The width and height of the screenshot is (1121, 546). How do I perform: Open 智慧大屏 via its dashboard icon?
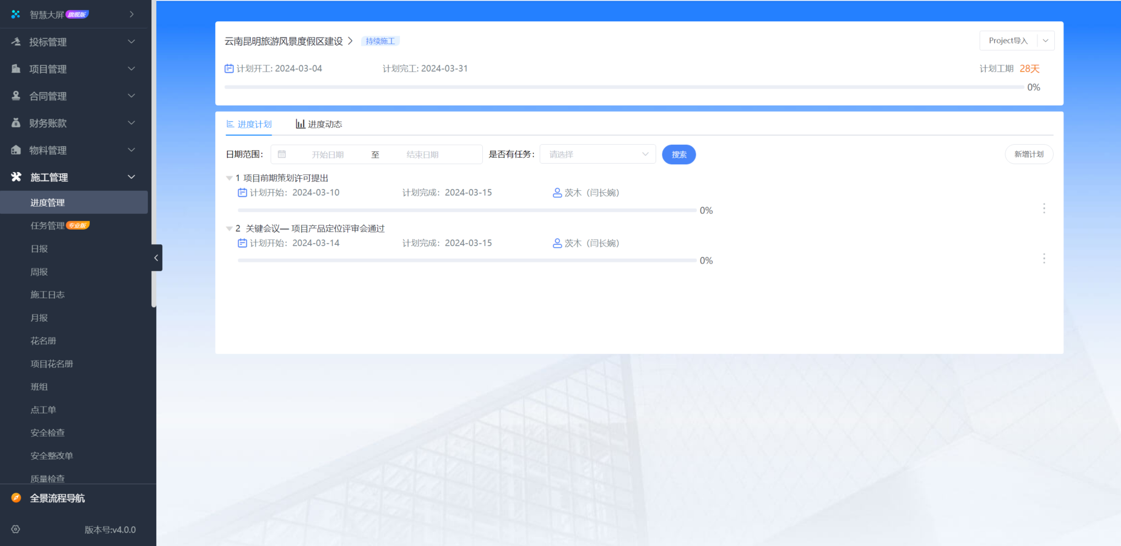point(15,14)
